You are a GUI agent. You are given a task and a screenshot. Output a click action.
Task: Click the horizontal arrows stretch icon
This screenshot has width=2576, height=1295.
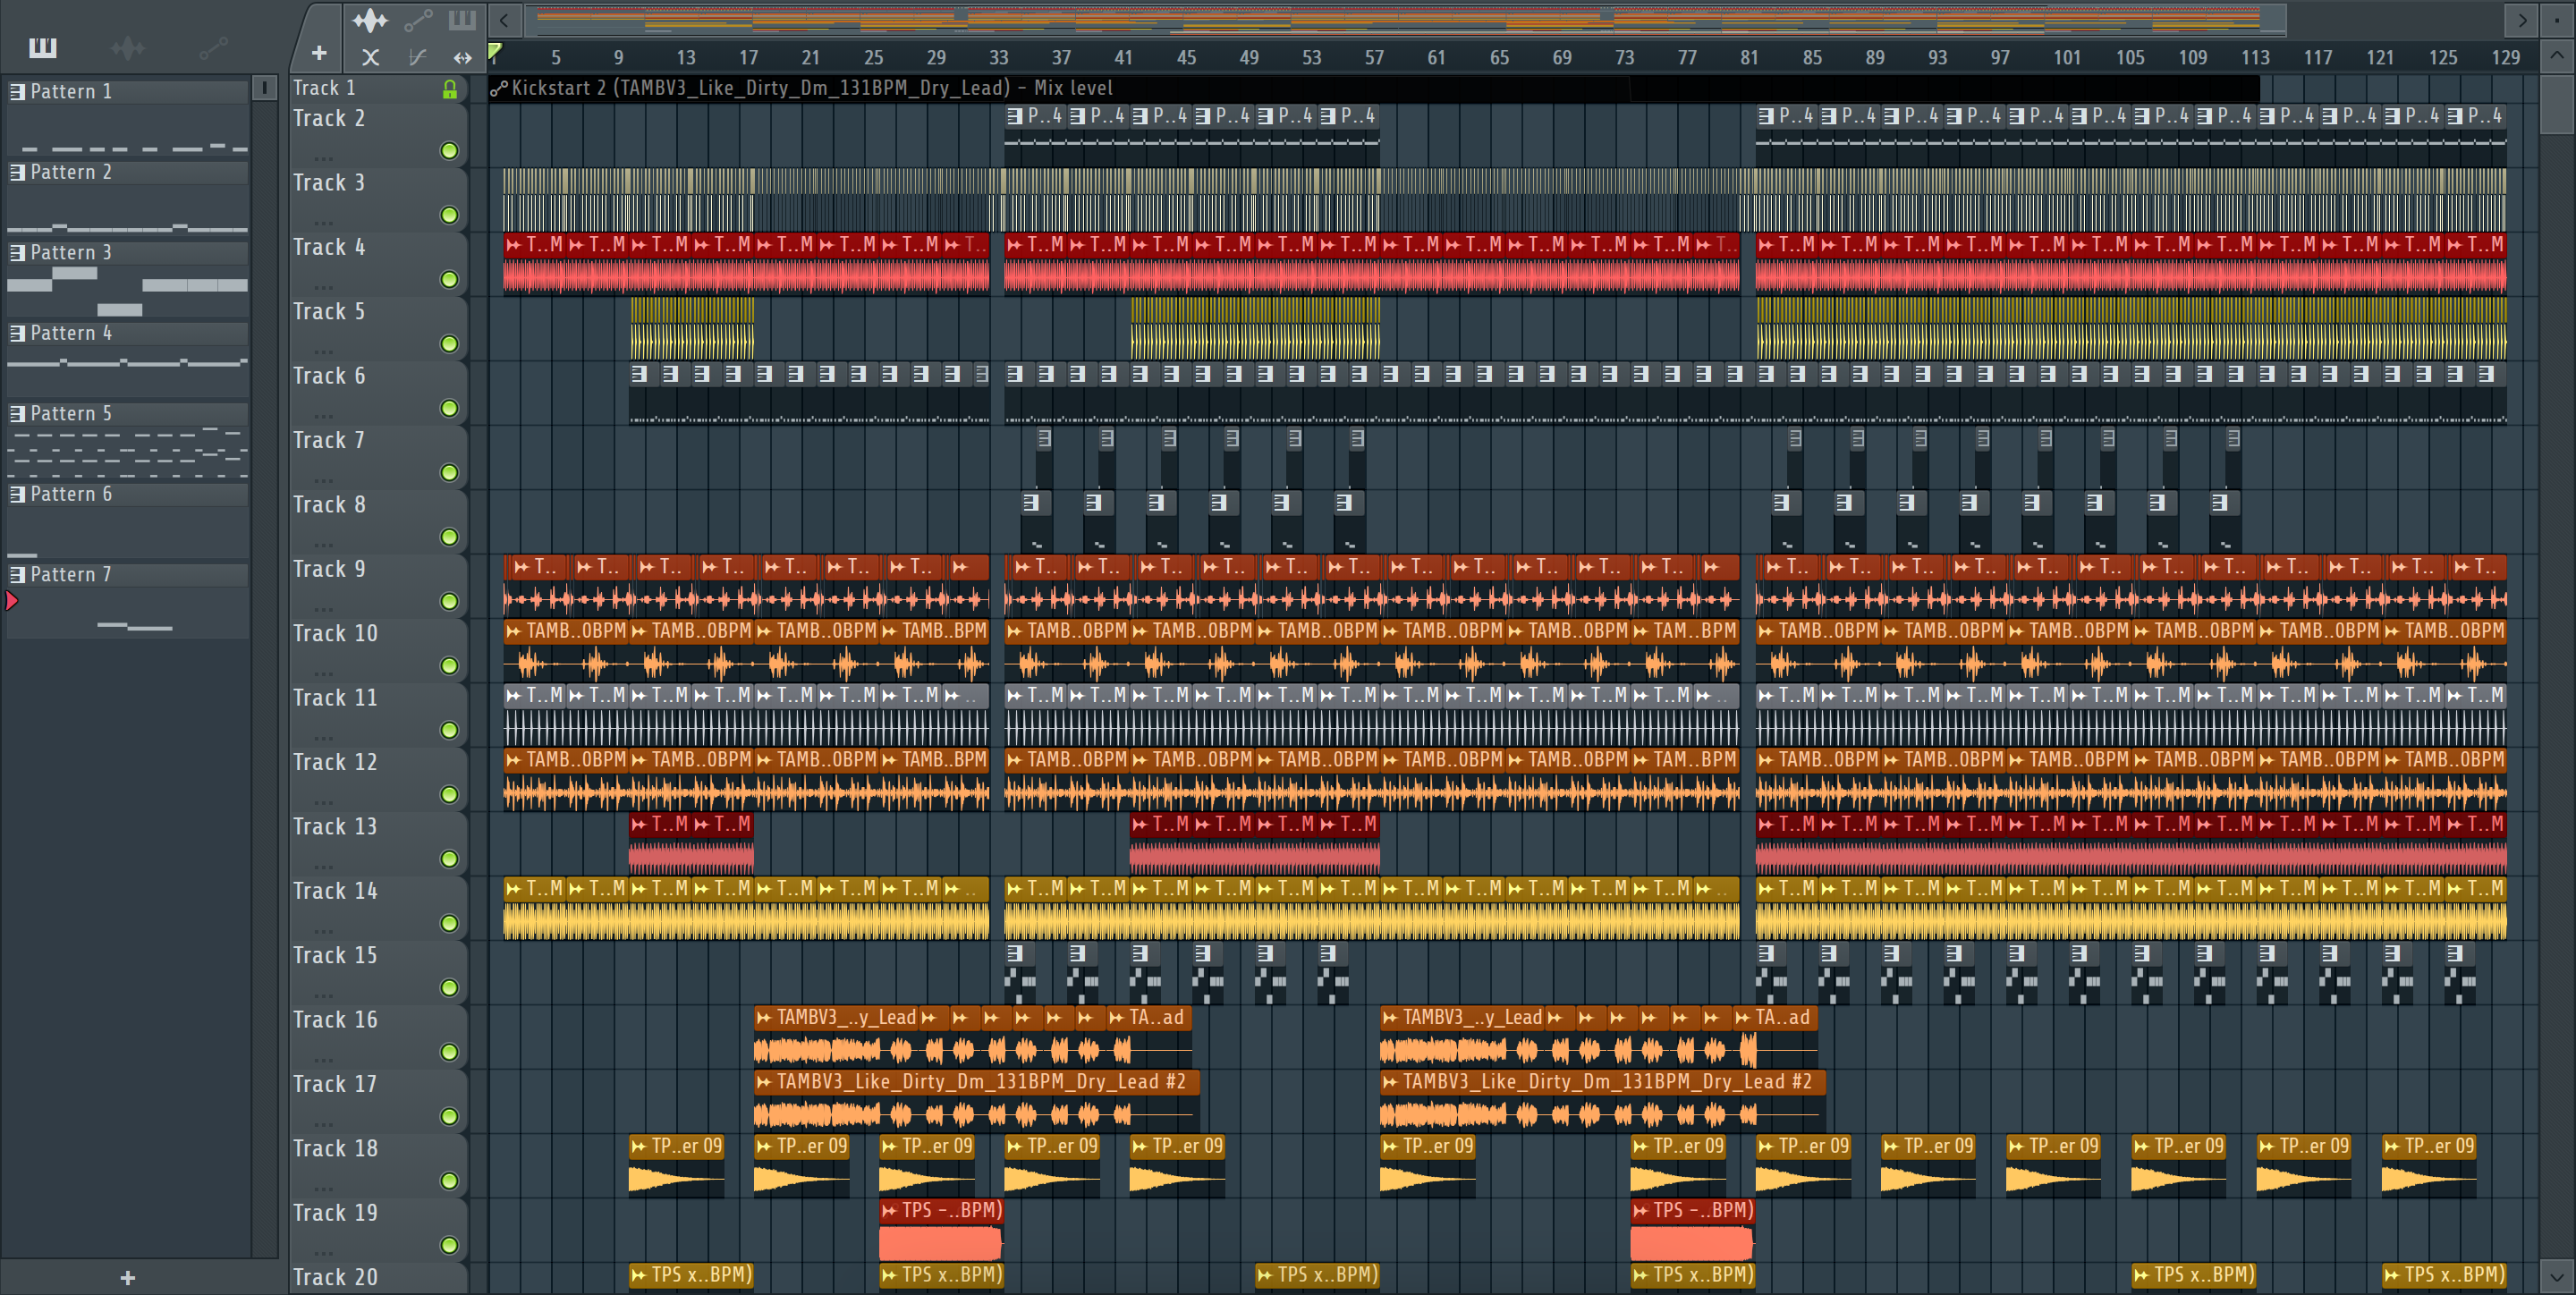462,57
